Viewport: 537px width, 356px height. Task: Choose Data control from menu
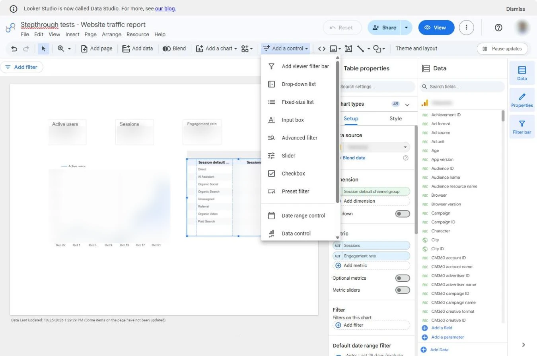299,234
